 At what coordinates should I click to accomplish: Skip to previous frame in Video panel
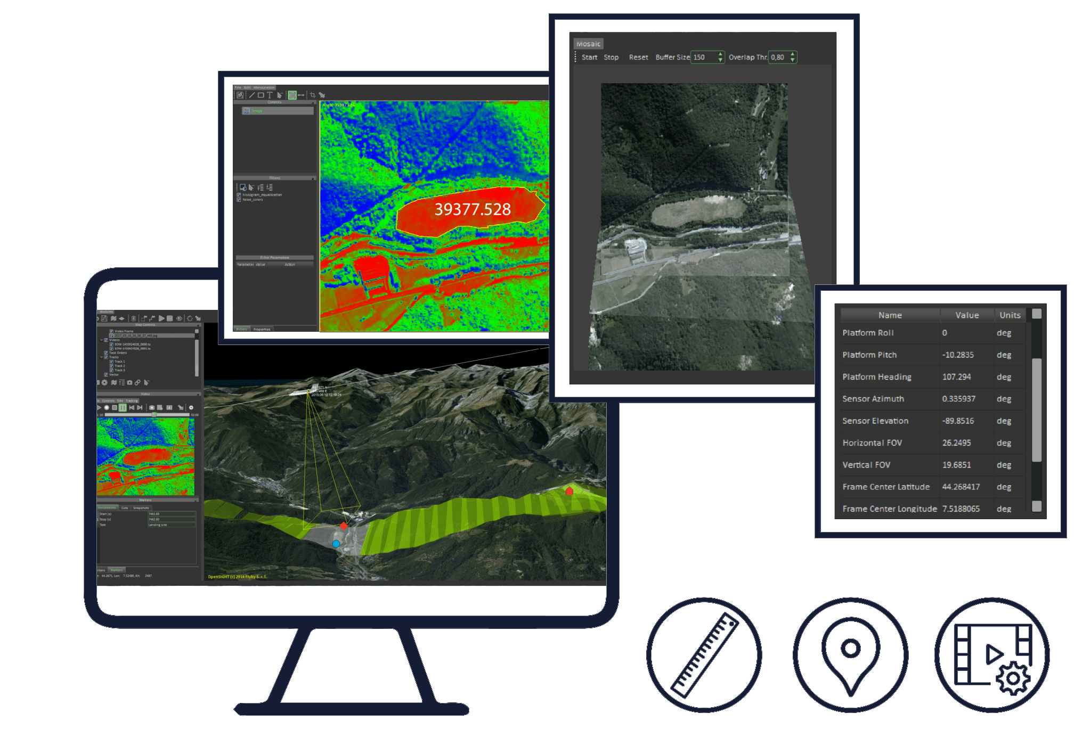point(132,407)
